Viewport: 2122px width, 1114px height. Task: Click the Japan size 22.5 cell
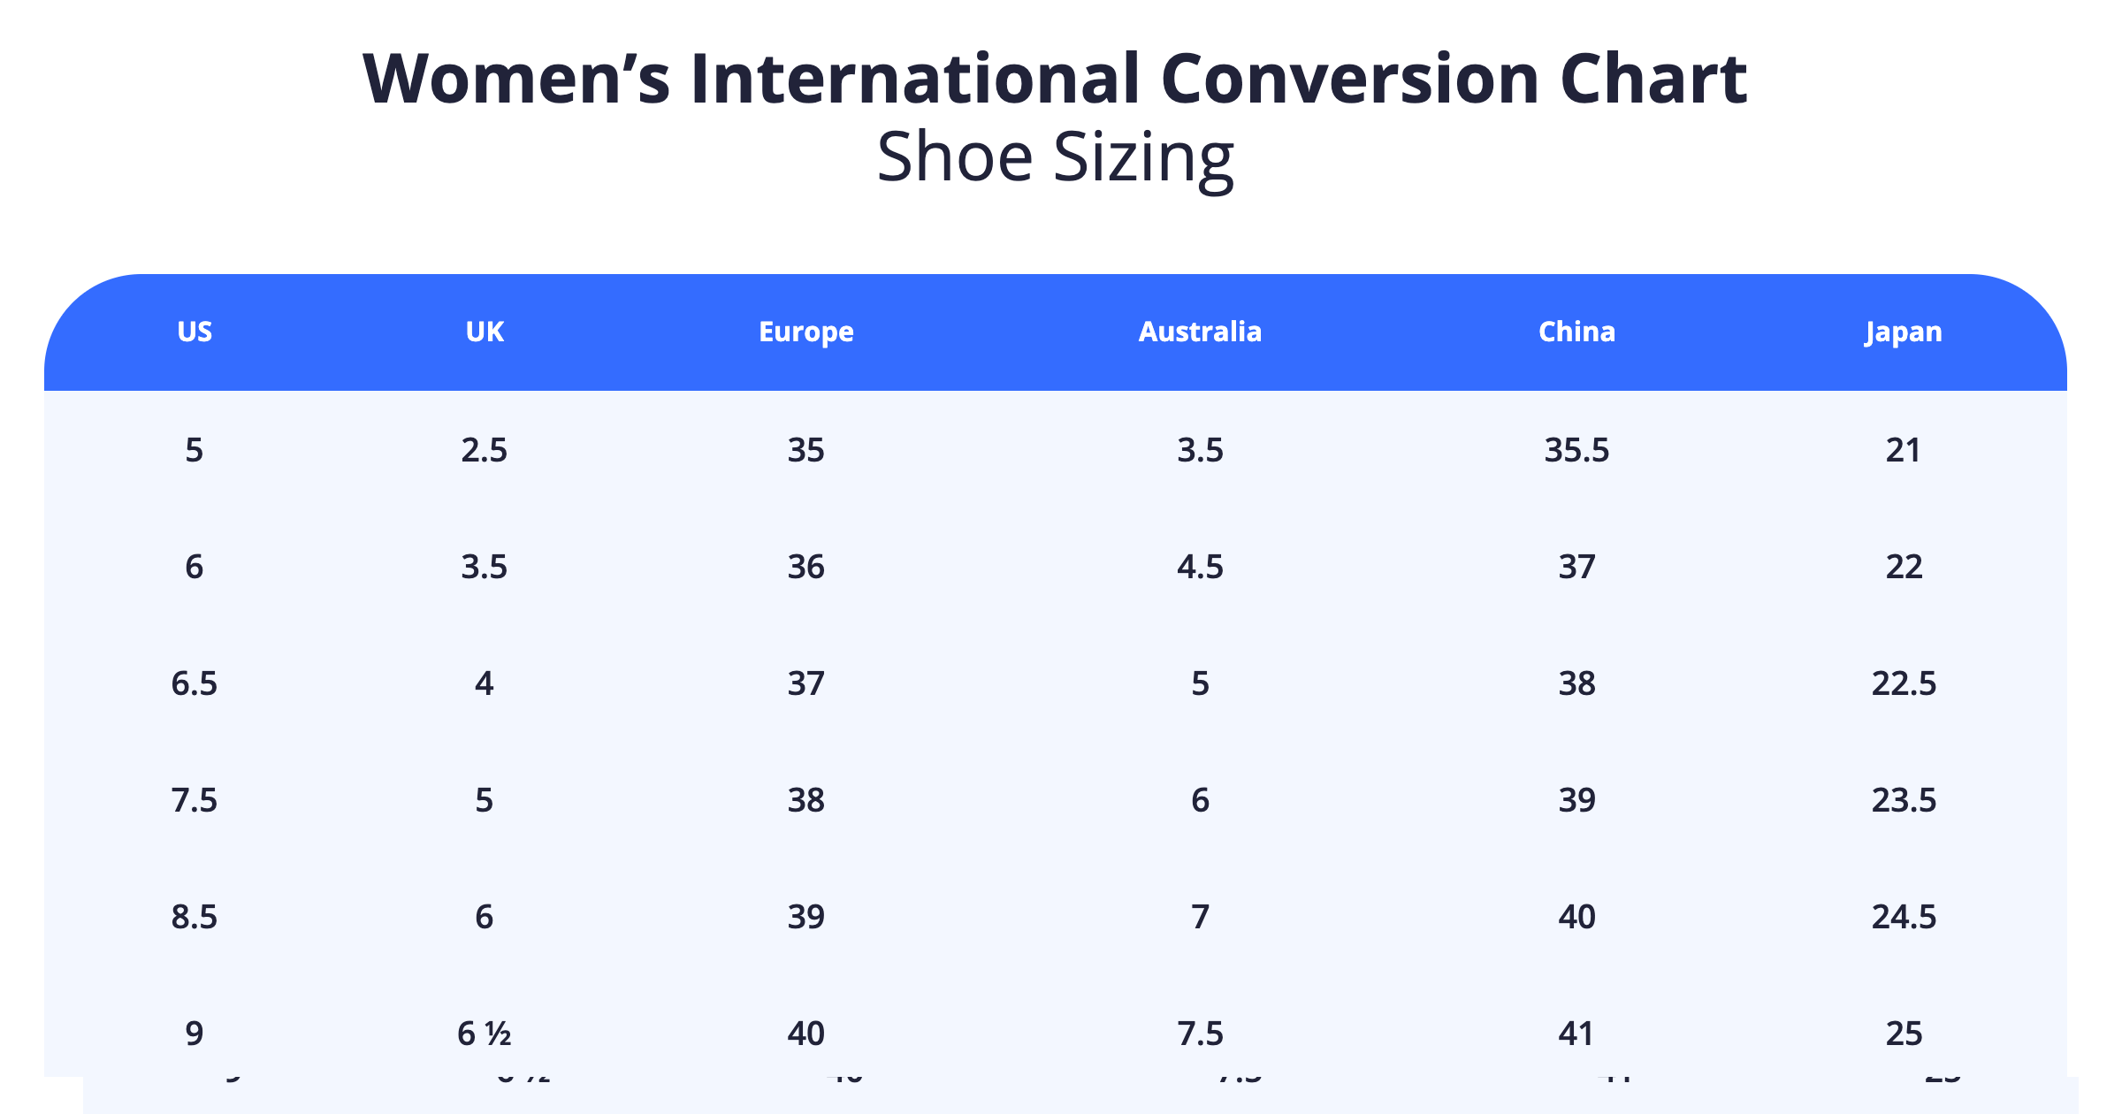(x=1904, y=683)
